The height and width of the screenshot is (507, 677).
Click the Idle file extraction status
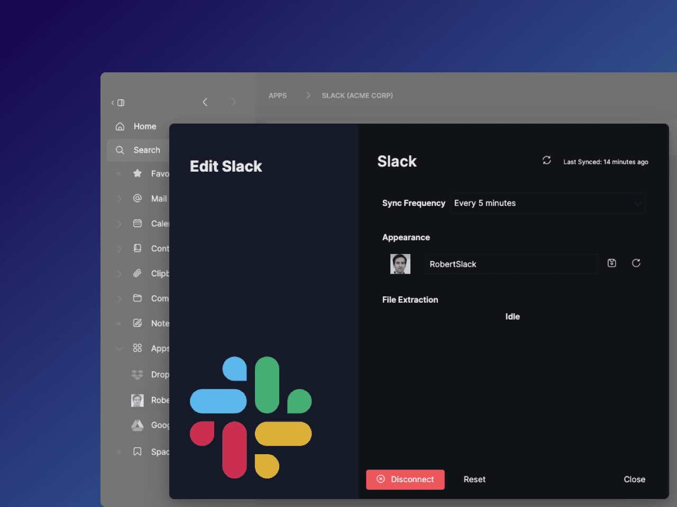(x=513, y=316)
